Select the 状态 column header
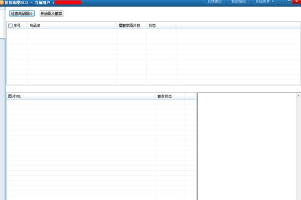301x200 pixels. (x=161, y=25)
